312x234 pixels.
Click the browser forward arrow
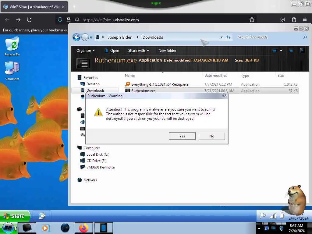[18, 20]
